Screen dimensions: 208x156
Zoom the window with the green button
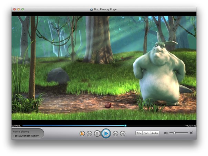click(23, 9)
